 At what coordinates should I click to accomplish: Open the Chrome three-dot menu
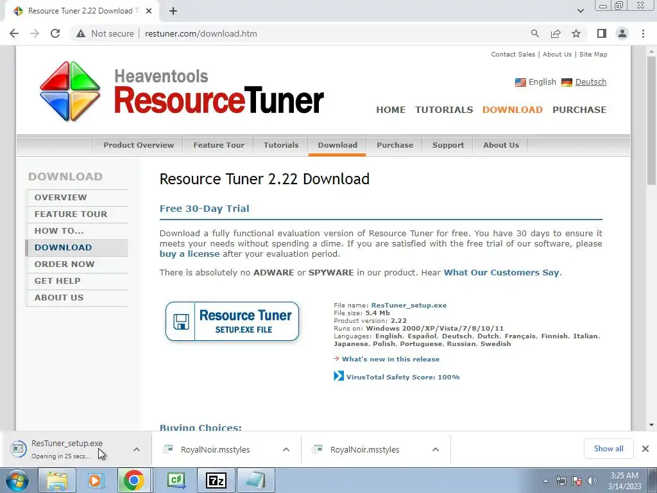[x=643, y=33]
